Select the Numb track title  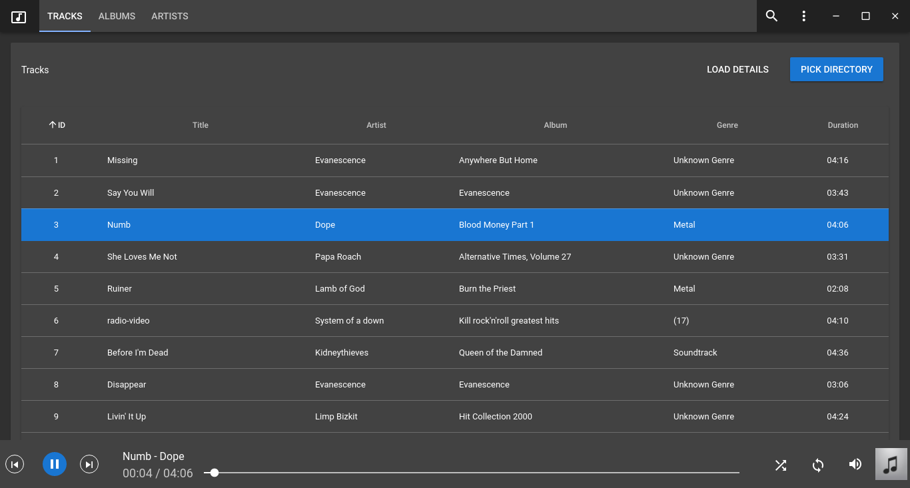[x=119, y=225]
